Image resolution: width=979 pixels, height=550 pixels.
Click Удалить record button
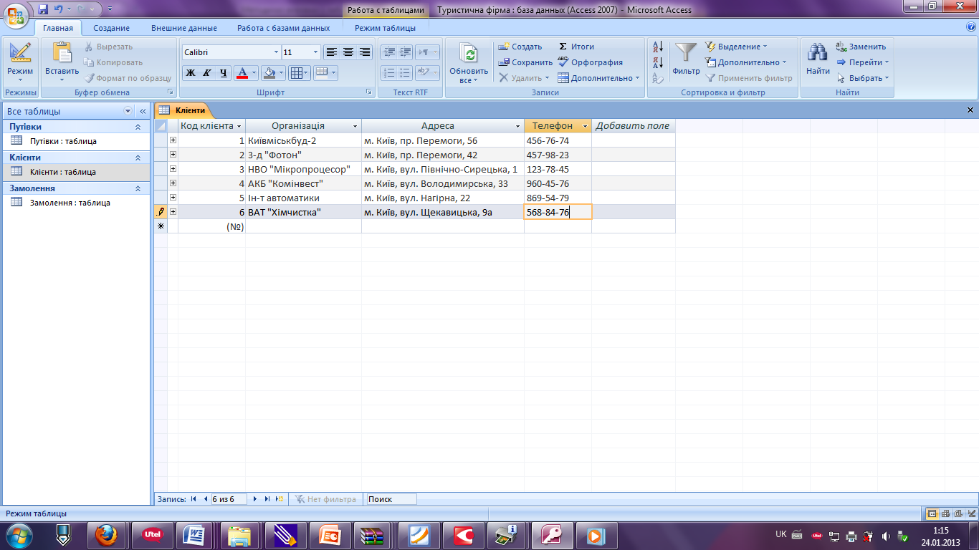click(524, 78)
